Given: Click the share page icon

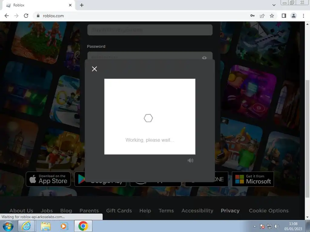Looking at the screenshot, I should [x=262, y=16].
